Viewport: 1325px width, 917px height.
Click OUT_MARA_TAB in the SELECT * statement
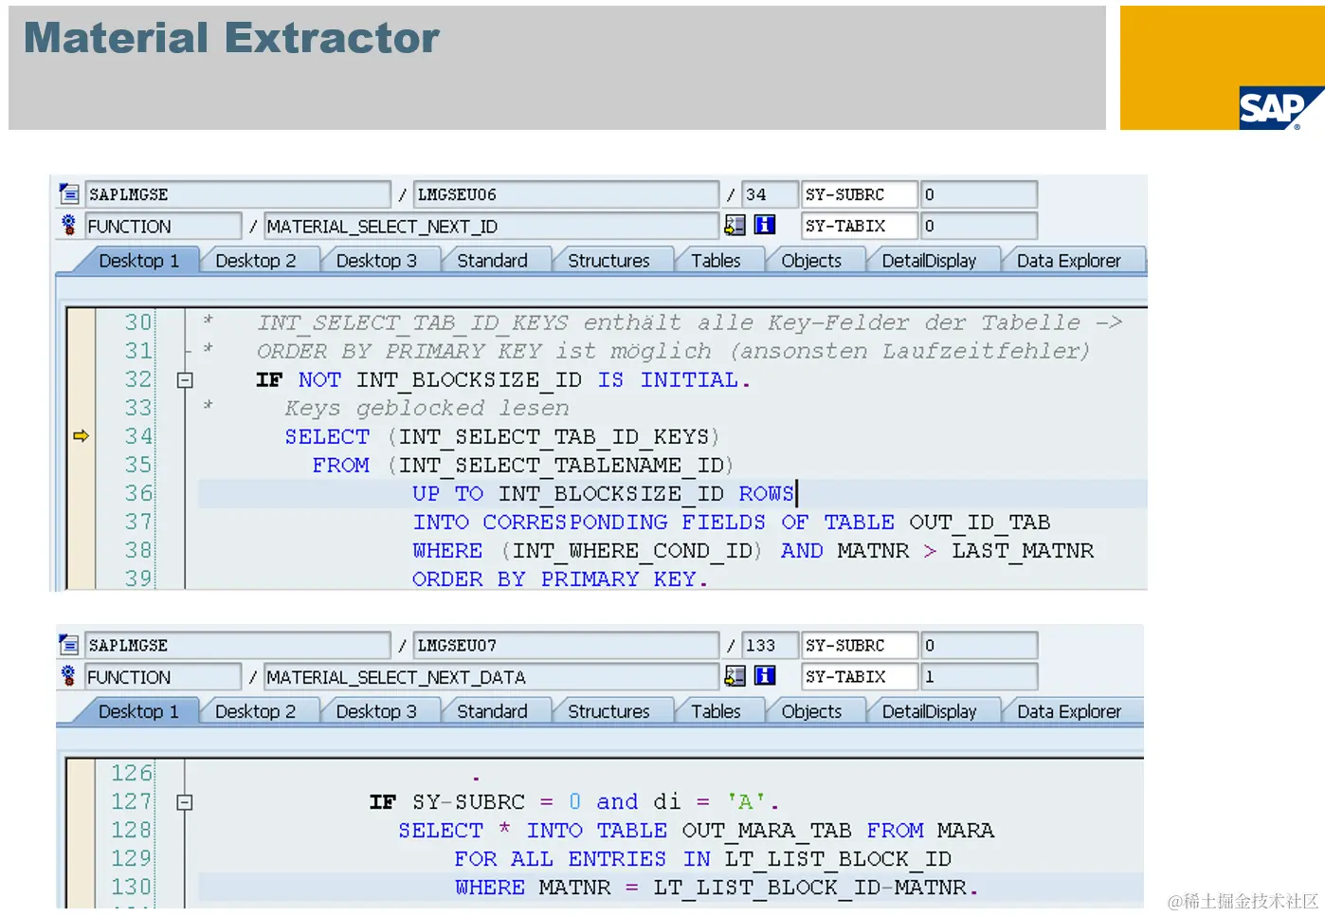(x=767, y=831)
